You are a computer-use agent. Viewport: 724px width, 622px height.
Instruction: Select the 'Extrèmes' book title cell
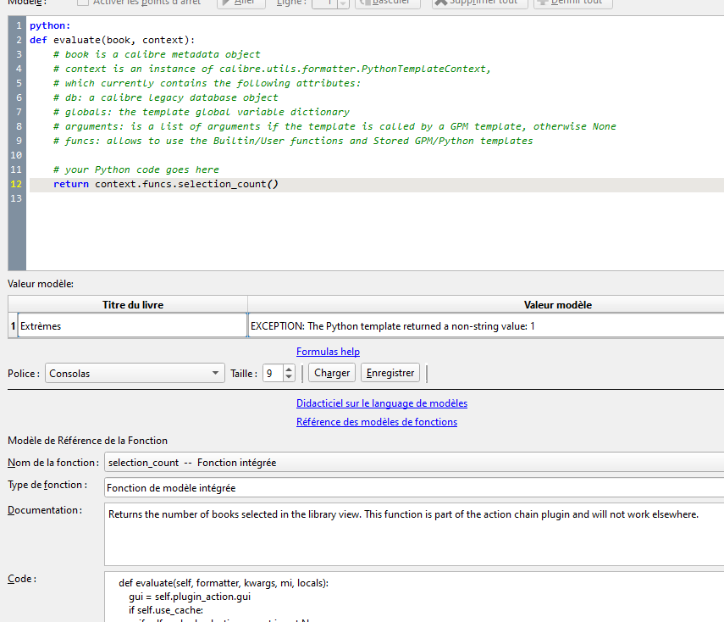click(x=131, y=325)
